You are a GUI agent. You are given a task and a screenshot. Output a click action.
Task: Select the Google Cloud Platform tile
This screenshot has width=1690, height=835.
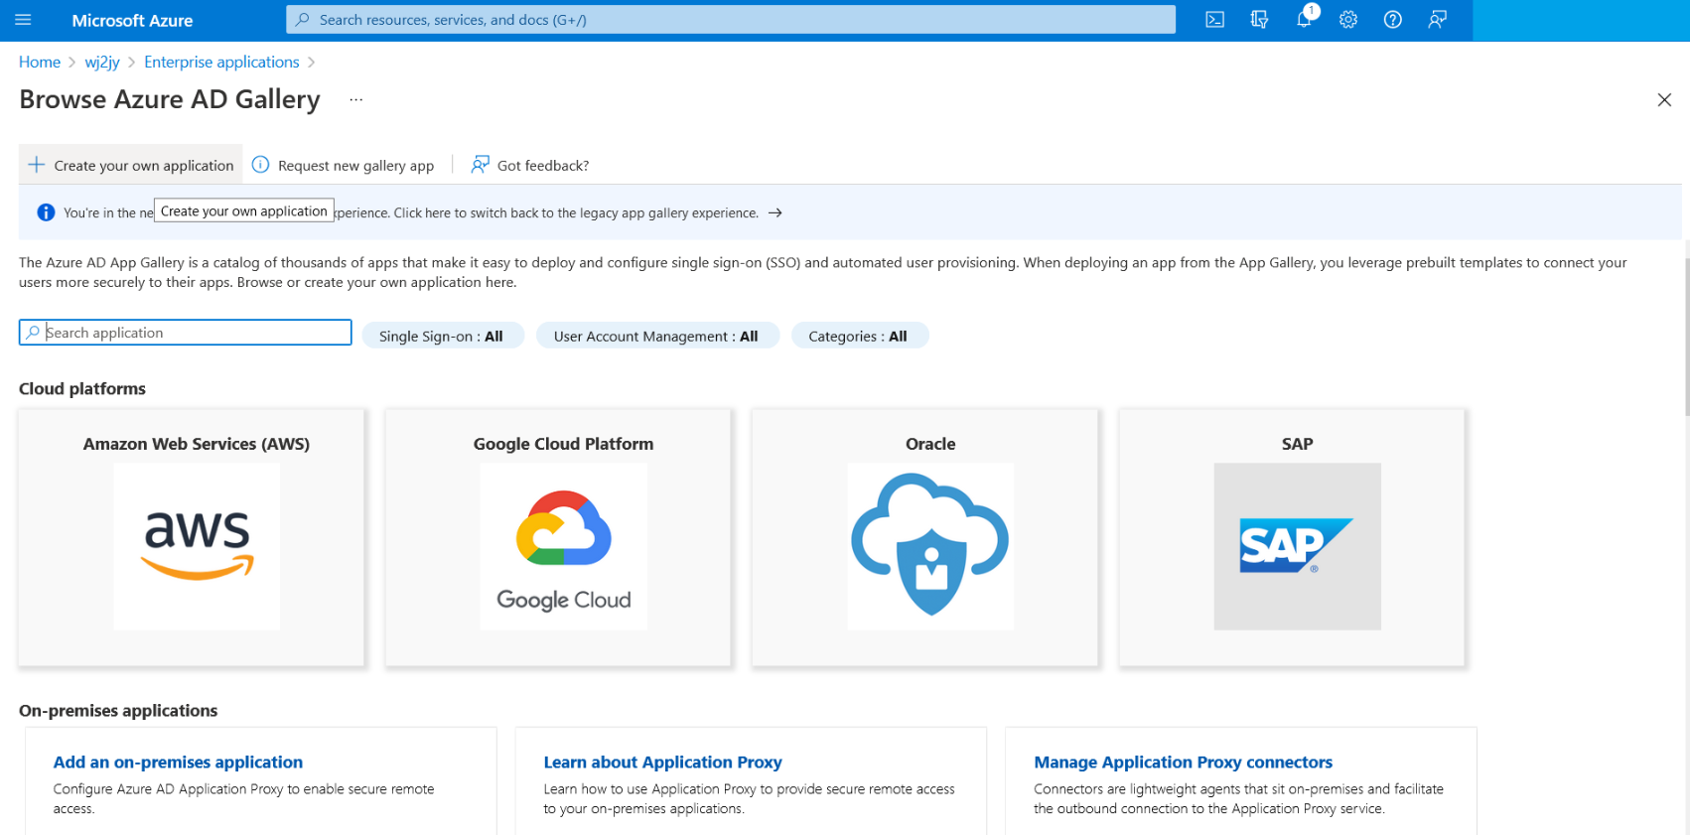click(563, 537)
